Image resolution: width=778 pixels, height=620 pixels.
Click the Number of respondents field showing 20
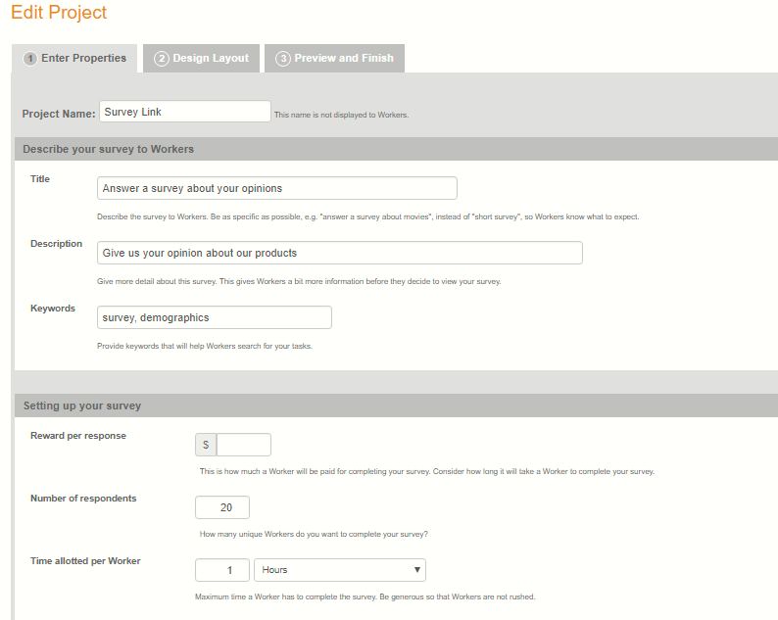[222, 507]
